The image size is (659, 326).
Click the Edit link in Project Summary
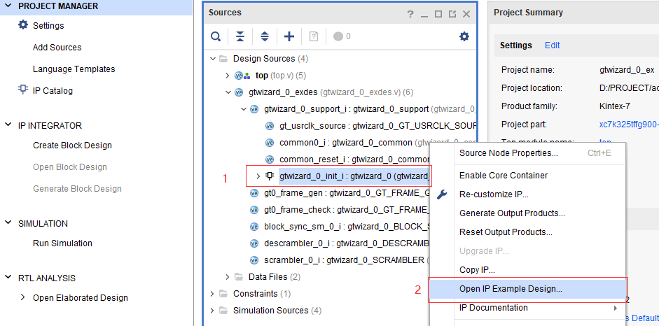tap(553, 45)
